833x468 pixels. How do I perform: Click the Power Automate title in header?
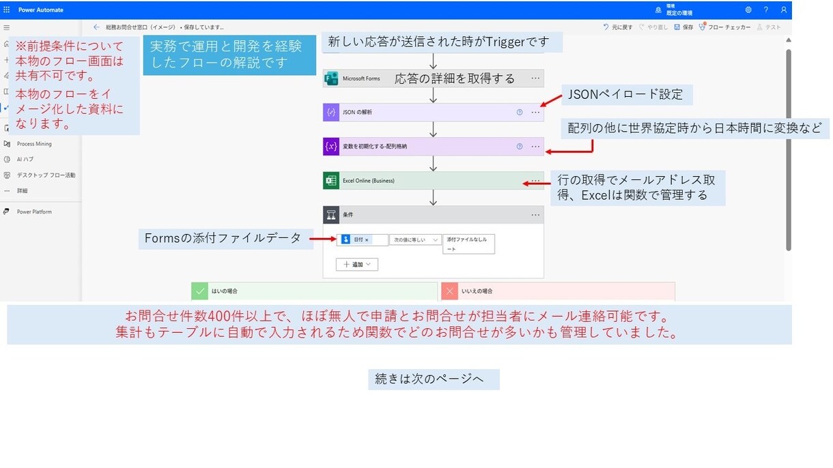41,10
